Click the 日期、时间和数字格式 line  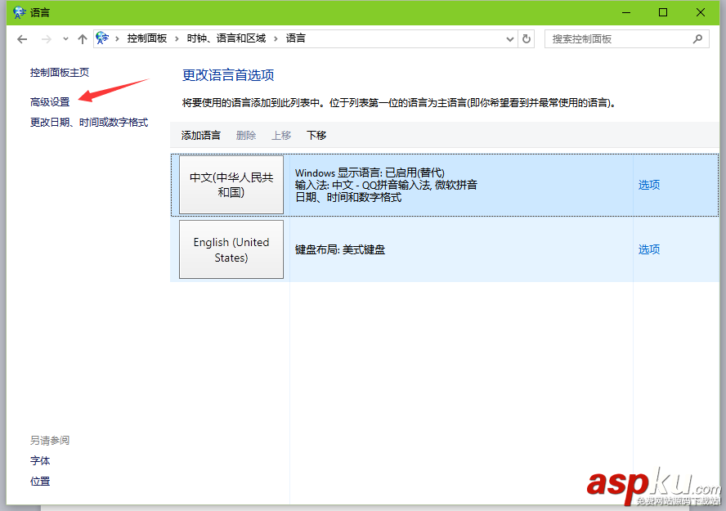pos(348,198)
